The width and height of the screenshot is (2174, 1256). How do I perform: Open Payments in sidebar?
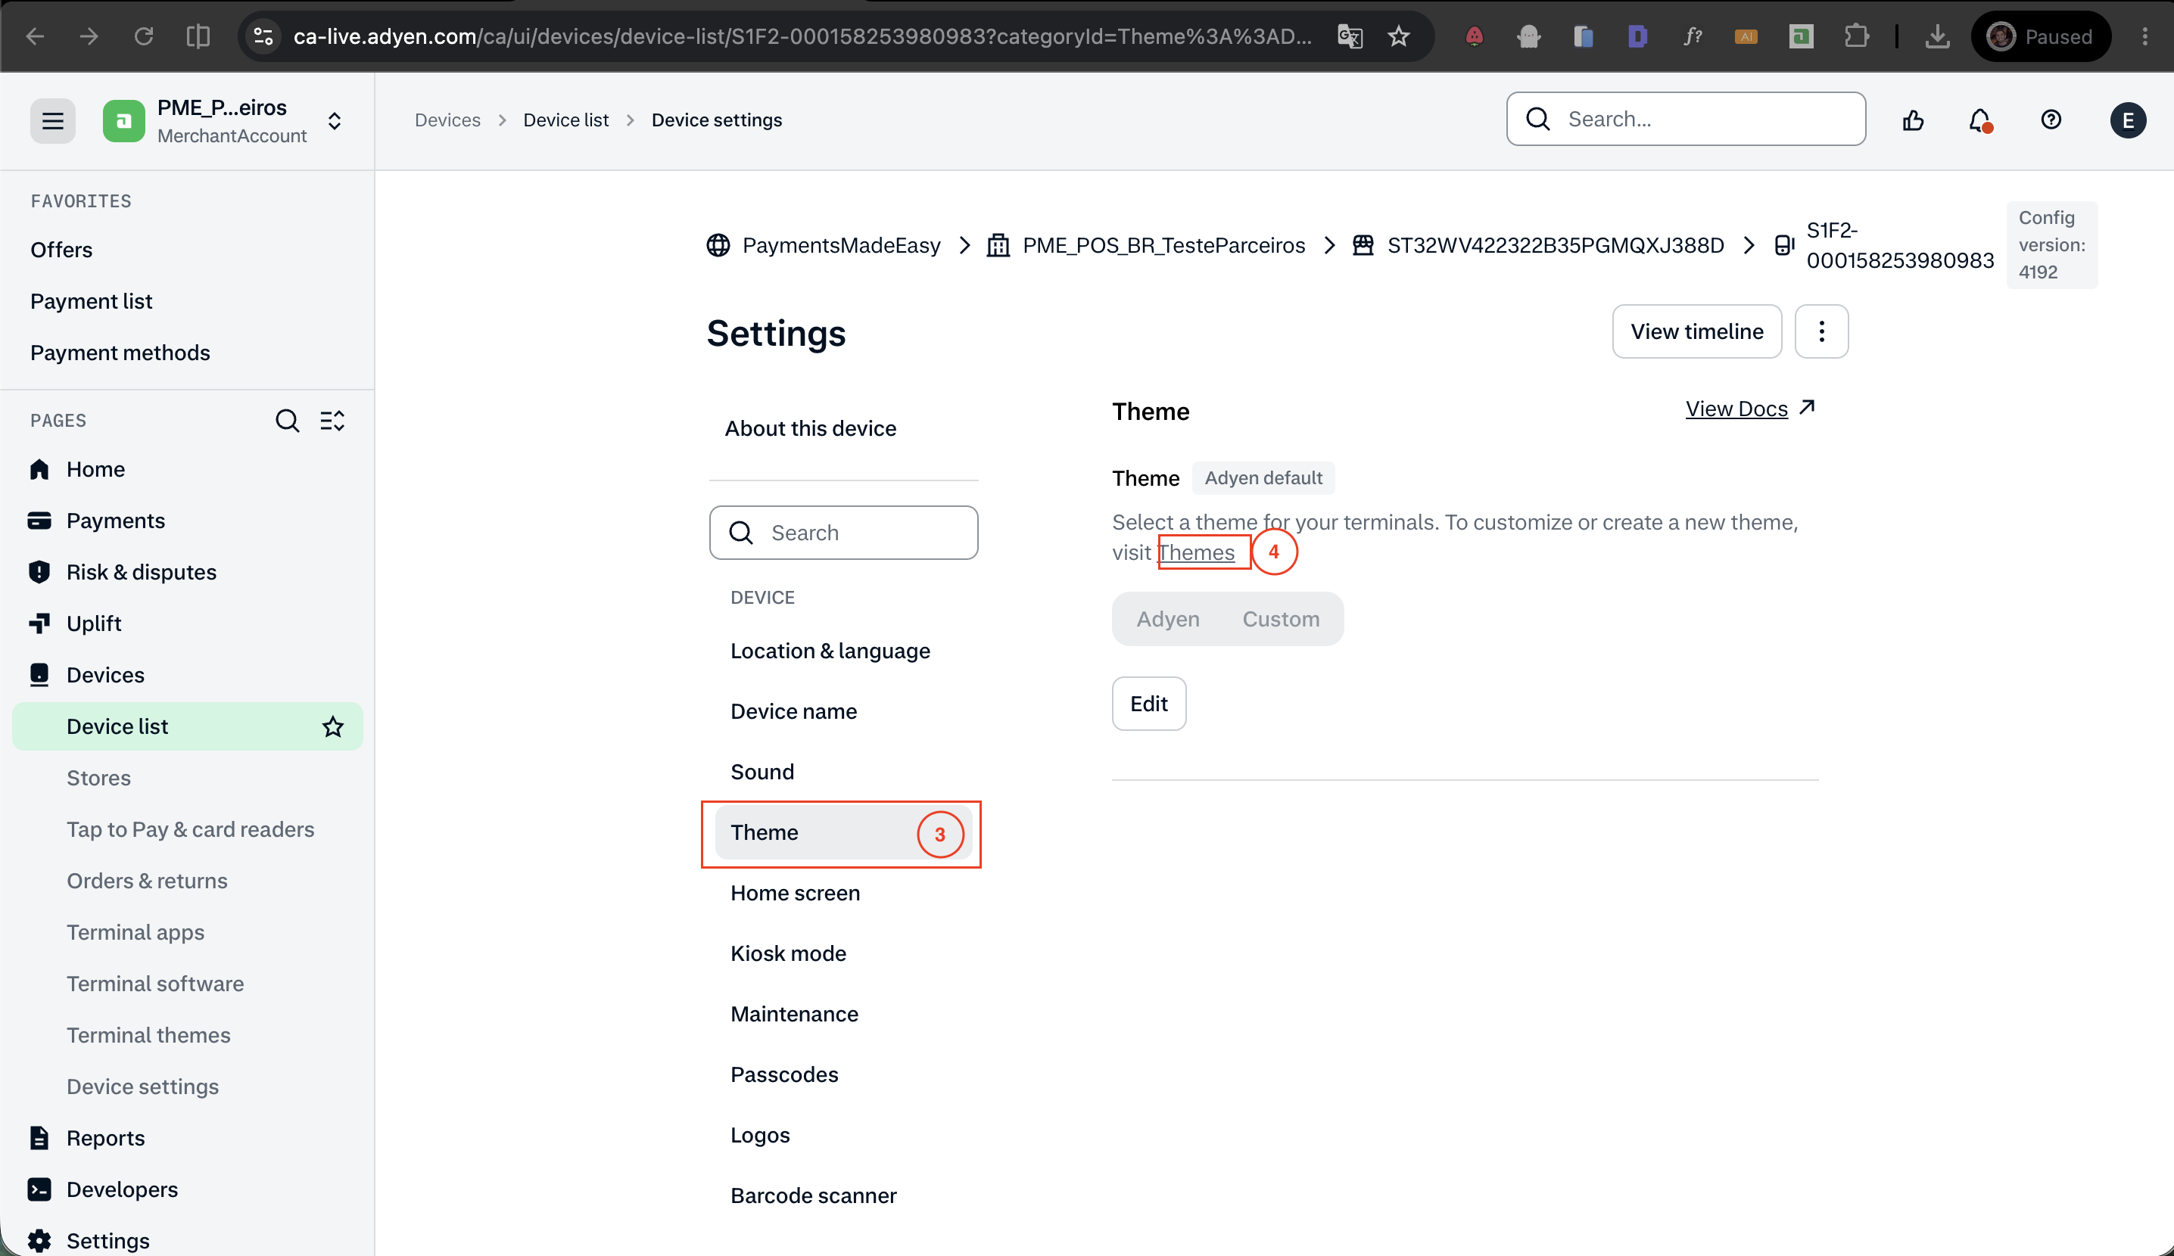(115, 521)
